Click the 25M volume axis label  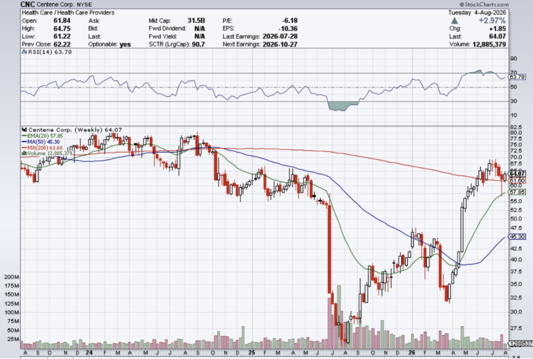click(x=12, y=339)
